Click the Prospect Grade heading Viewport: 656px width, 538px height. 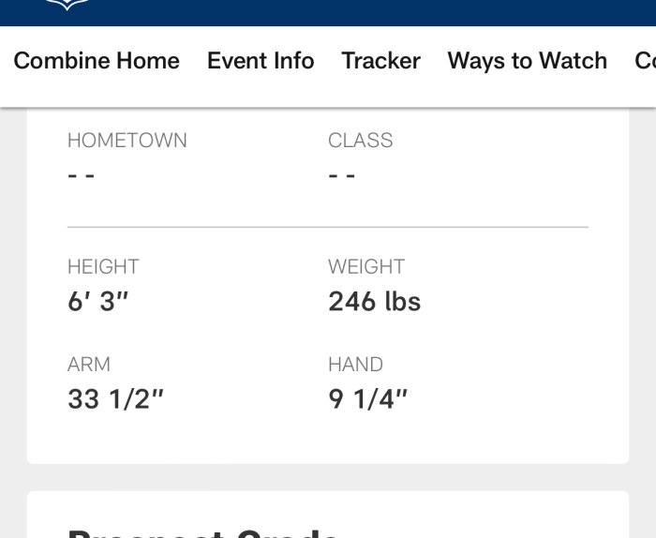(x=203, y=532)
